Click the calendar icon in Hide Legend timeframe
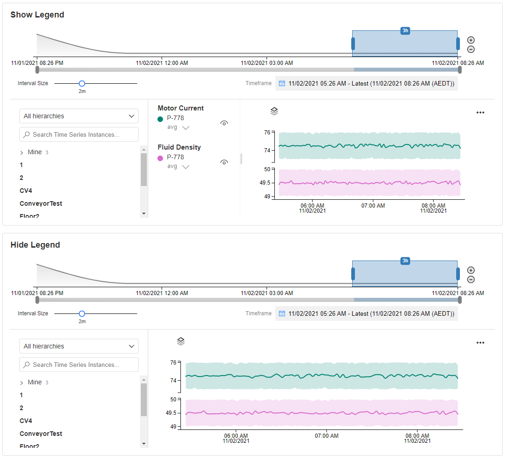The width and height of the screenshot is (505, 458). 282,314
